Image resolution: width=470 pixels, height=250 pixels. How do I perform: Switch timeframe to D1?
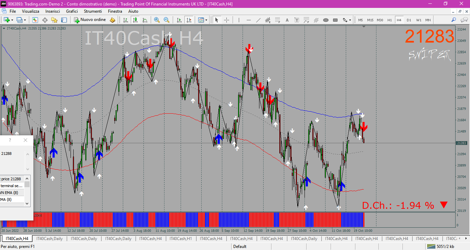pyautogui.click(x=409, y=20)
